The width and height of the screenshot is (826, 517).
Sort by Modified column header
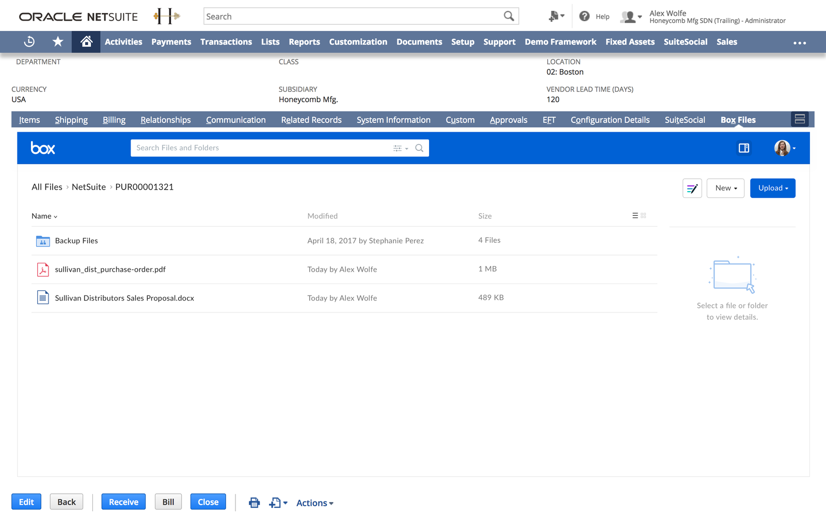click(323, 216)
